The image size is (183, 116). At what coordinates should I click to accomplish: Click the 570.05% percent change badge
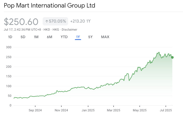click(x=55, y=21)
